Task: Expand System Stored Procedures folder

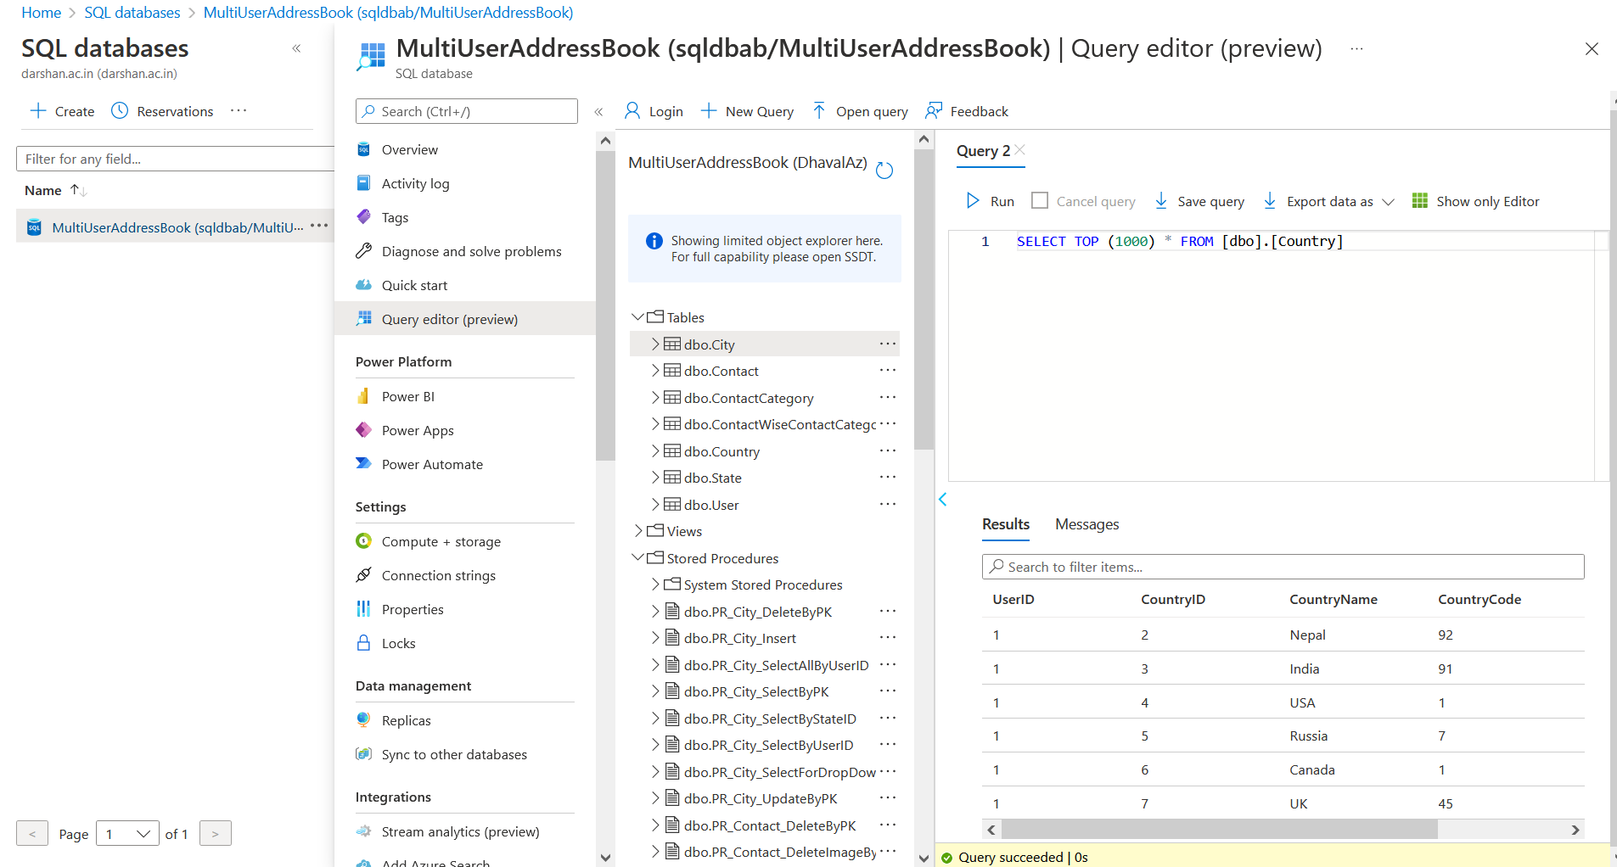Action: click(x=654, y=585)
